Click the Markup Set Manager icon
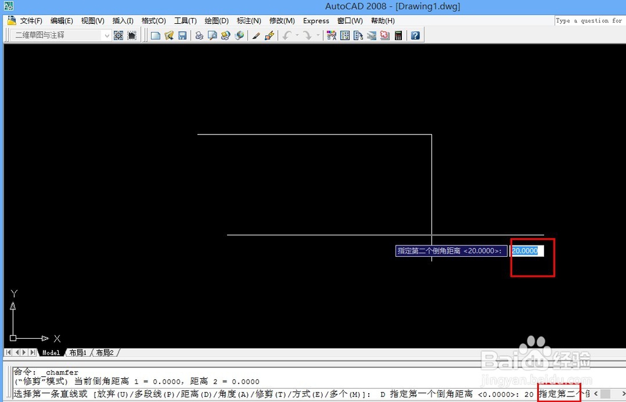 [385, 36]
